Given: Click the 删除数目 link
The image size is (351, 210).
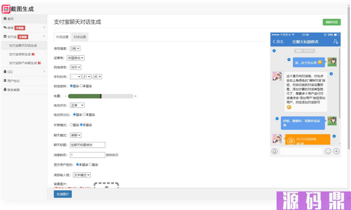Looking at the screenshot, I should click(112, 155).
